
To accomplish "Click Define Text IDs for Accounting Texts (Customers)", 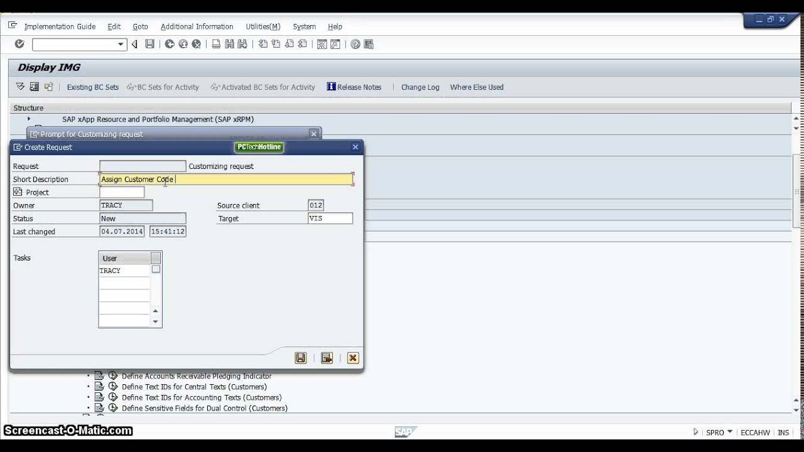I will (202, 397).
